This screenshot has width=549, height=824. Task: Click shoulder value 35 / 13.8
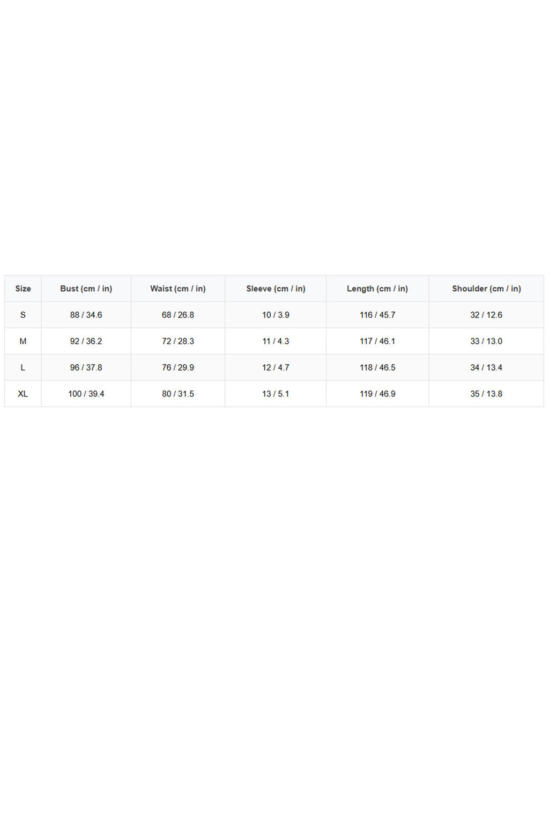coord(486,394)
